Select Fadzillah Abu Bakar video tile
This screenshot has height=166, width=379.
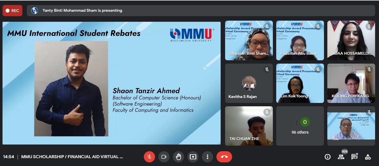(300, 40)
